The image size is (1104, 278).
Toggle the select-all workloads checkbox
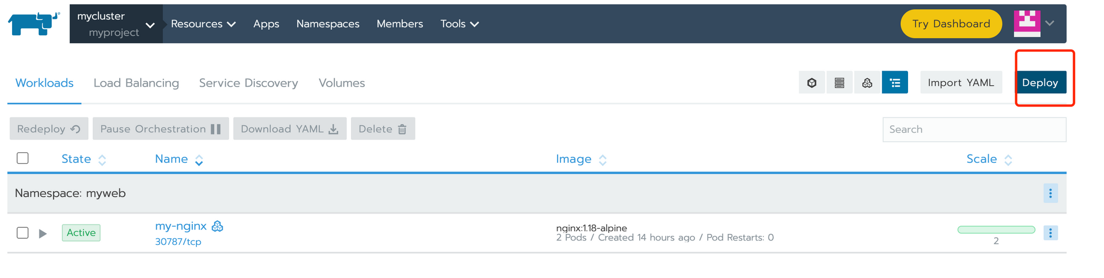[x=23, y=158]
